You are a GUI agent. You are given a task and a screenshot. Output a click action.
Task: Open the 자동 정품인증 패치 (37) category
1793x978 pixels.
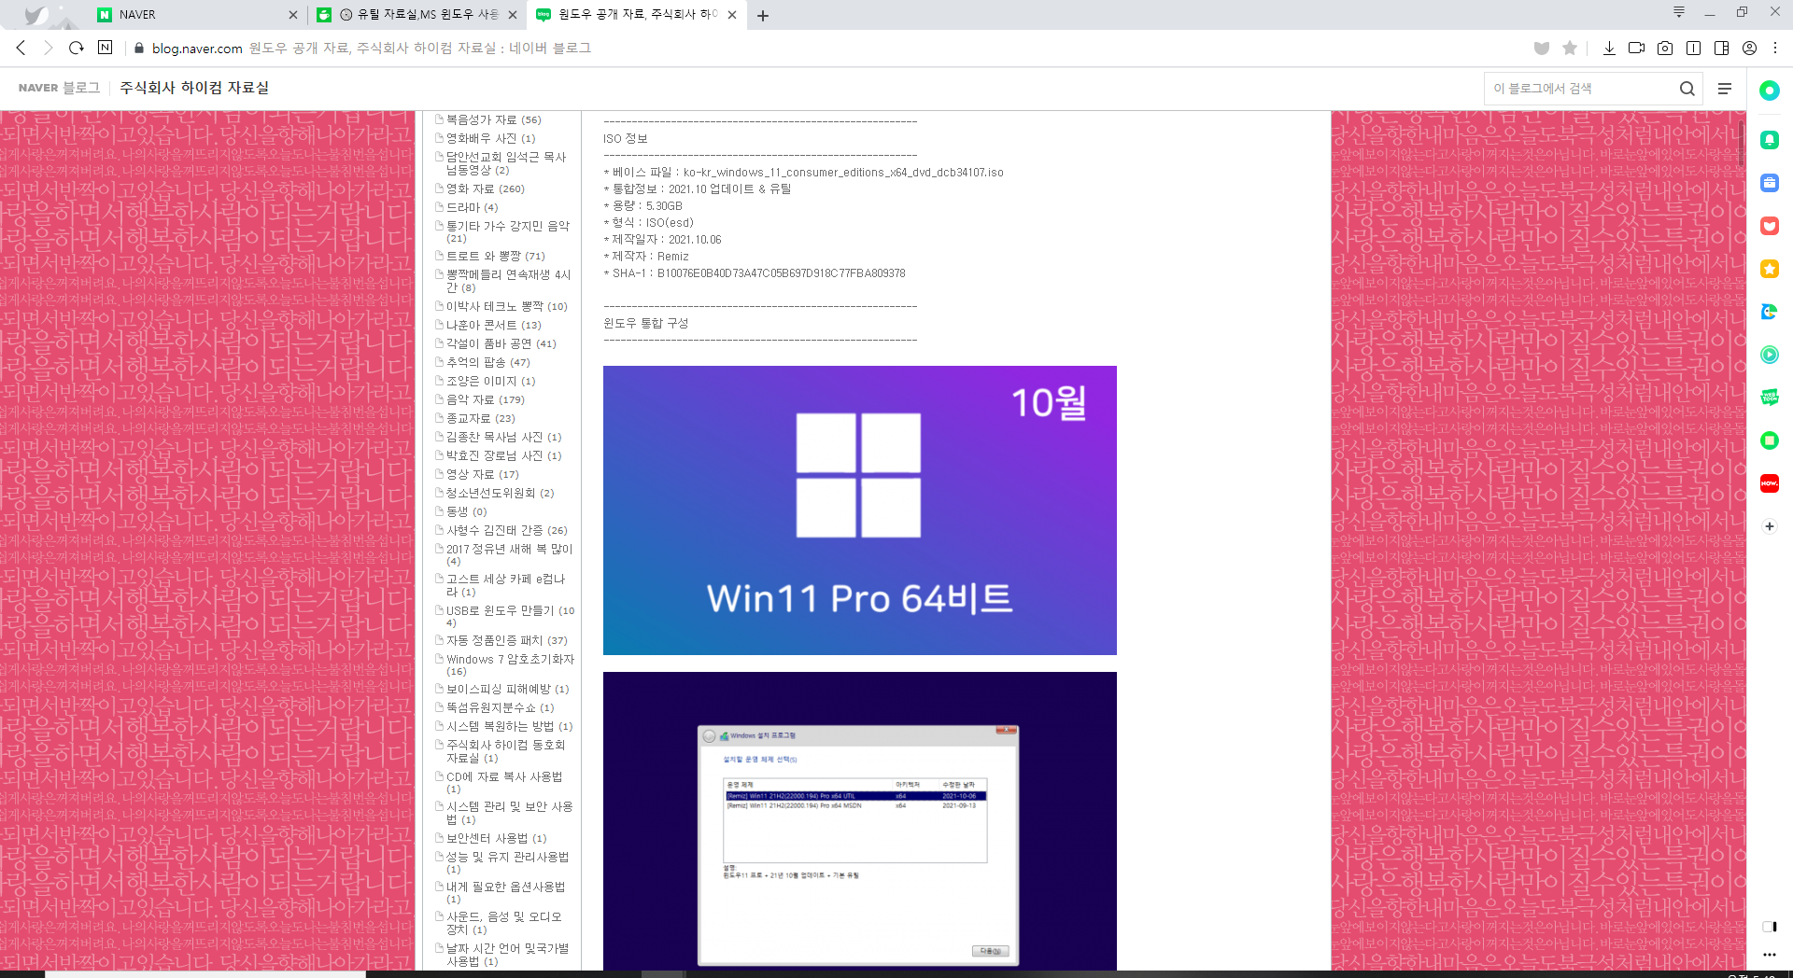tap(506, 640)
